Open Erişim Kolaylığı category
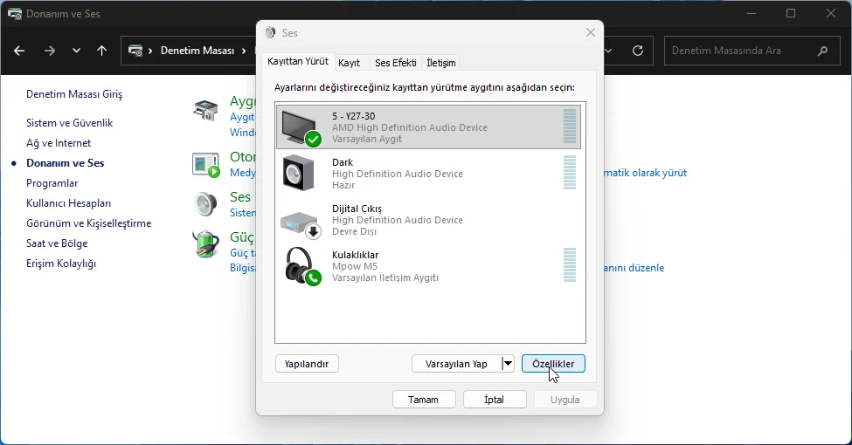This screenshot has height=445, width=852. (61, 264)
